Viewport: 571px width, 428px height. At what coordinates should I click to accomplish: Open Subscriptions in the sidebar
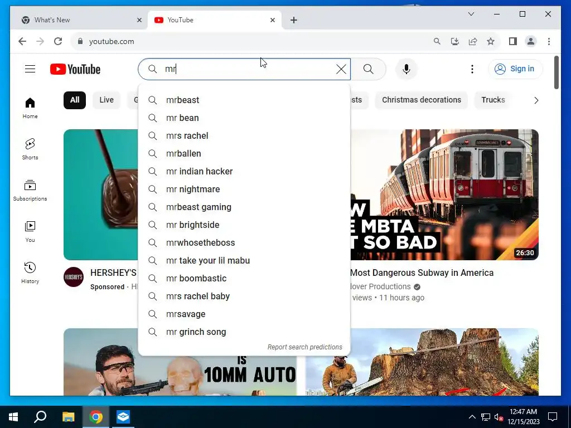point(30,191)
